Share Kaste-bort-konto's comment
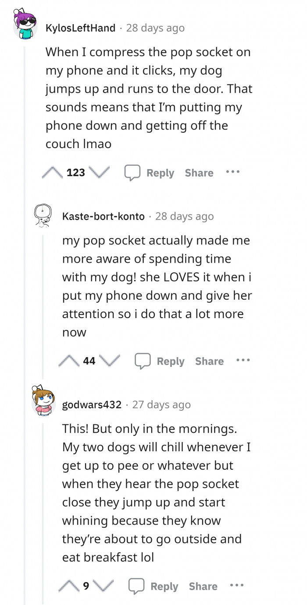Viewport: 307px width, 605px height. click(x=209, y=361)
